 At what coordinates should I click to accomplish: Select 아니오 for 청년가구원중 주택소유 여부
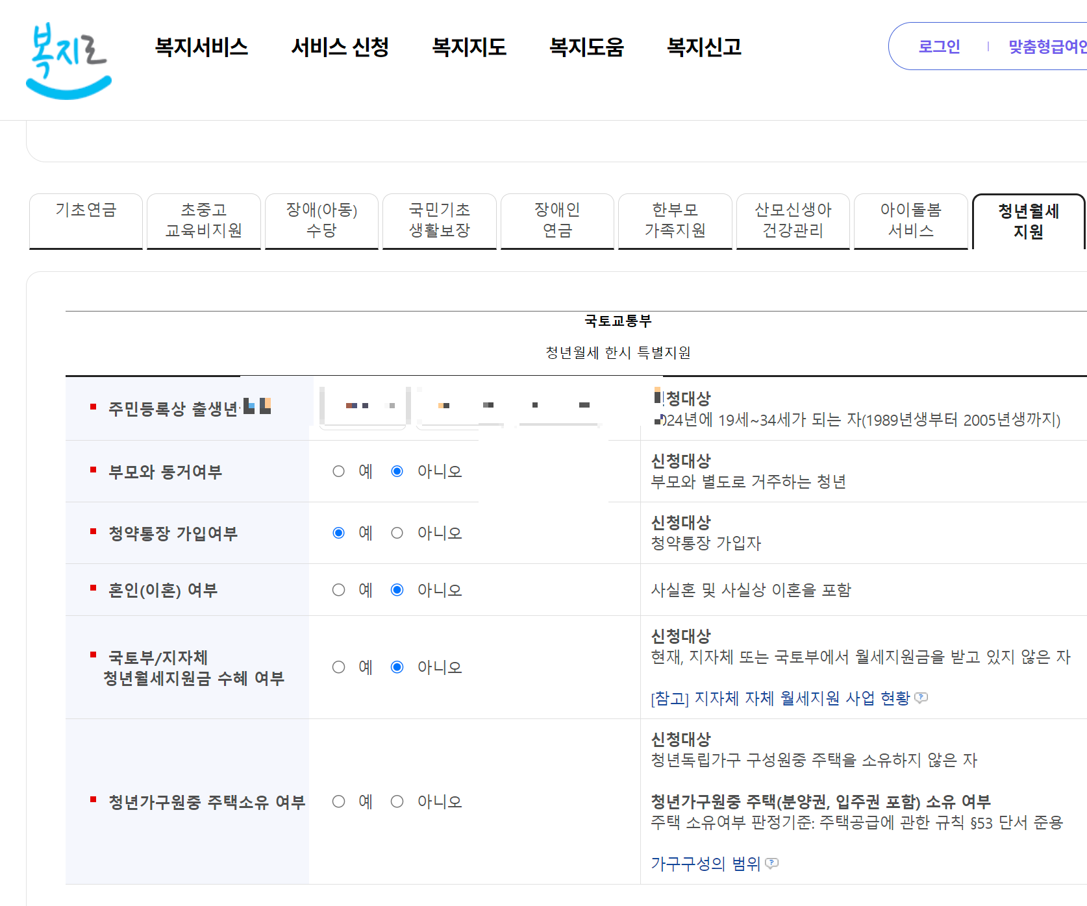(397, 802)
